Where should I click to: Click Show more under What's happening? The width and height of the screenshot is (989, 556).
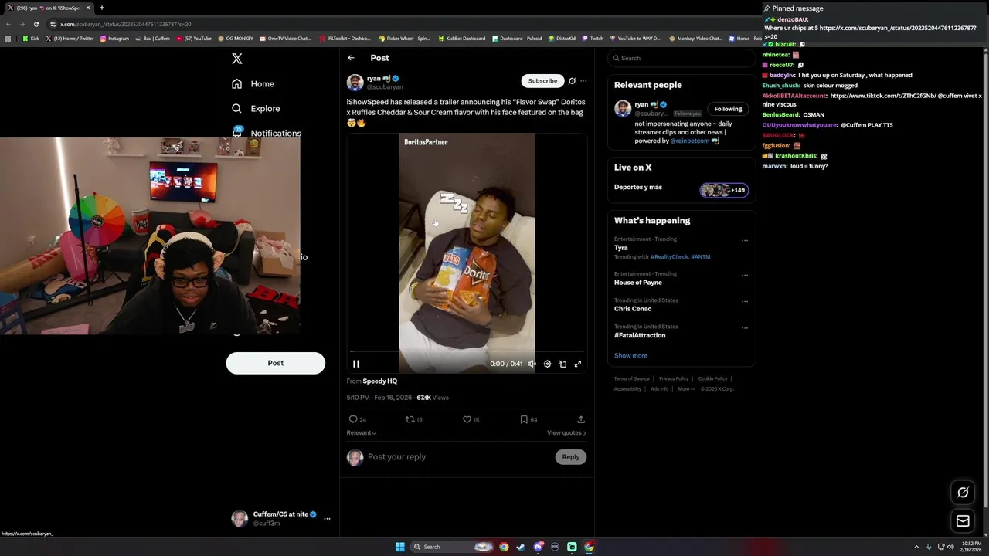click(x=630, y=356)
